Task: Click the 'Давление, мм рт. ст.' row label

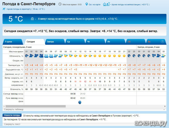Action: [14, 74]
